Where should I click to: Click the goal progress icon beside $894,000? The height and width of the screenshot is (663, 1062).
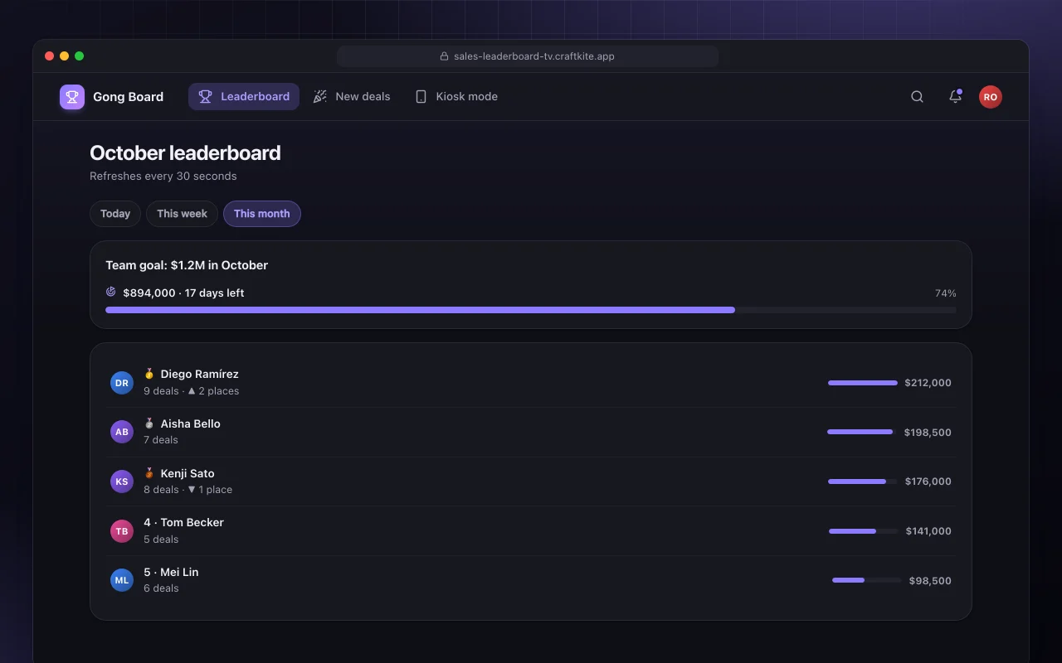[111, 292]
